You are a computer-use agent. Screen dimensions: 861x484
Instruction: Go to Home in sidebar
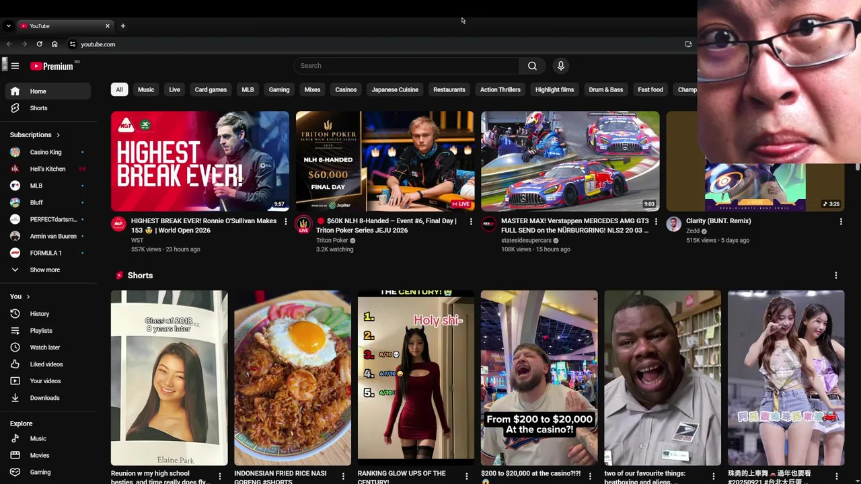click(x=47, y=91)
